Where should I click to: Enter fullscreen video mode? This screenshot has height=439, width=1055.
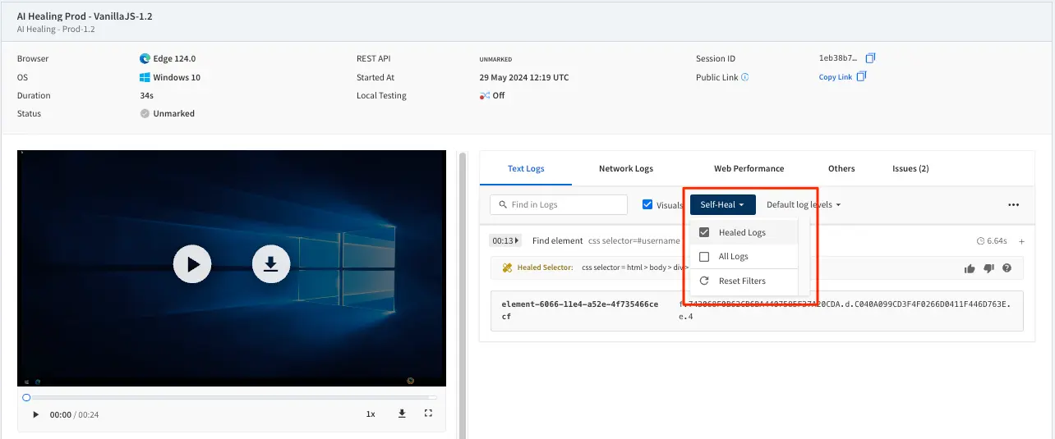[x=428, y=414]
